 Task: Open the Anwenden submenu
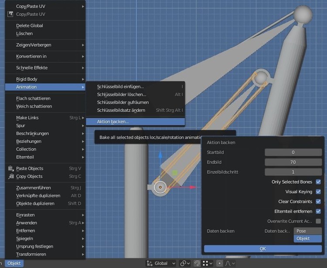(x=45, y=223)
